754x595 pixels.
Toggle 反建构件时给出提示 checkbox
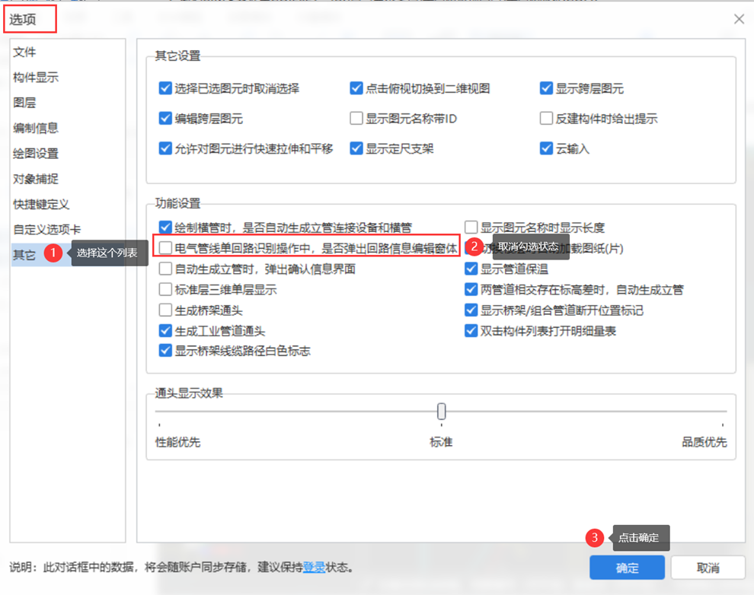[x=546, y=119]
